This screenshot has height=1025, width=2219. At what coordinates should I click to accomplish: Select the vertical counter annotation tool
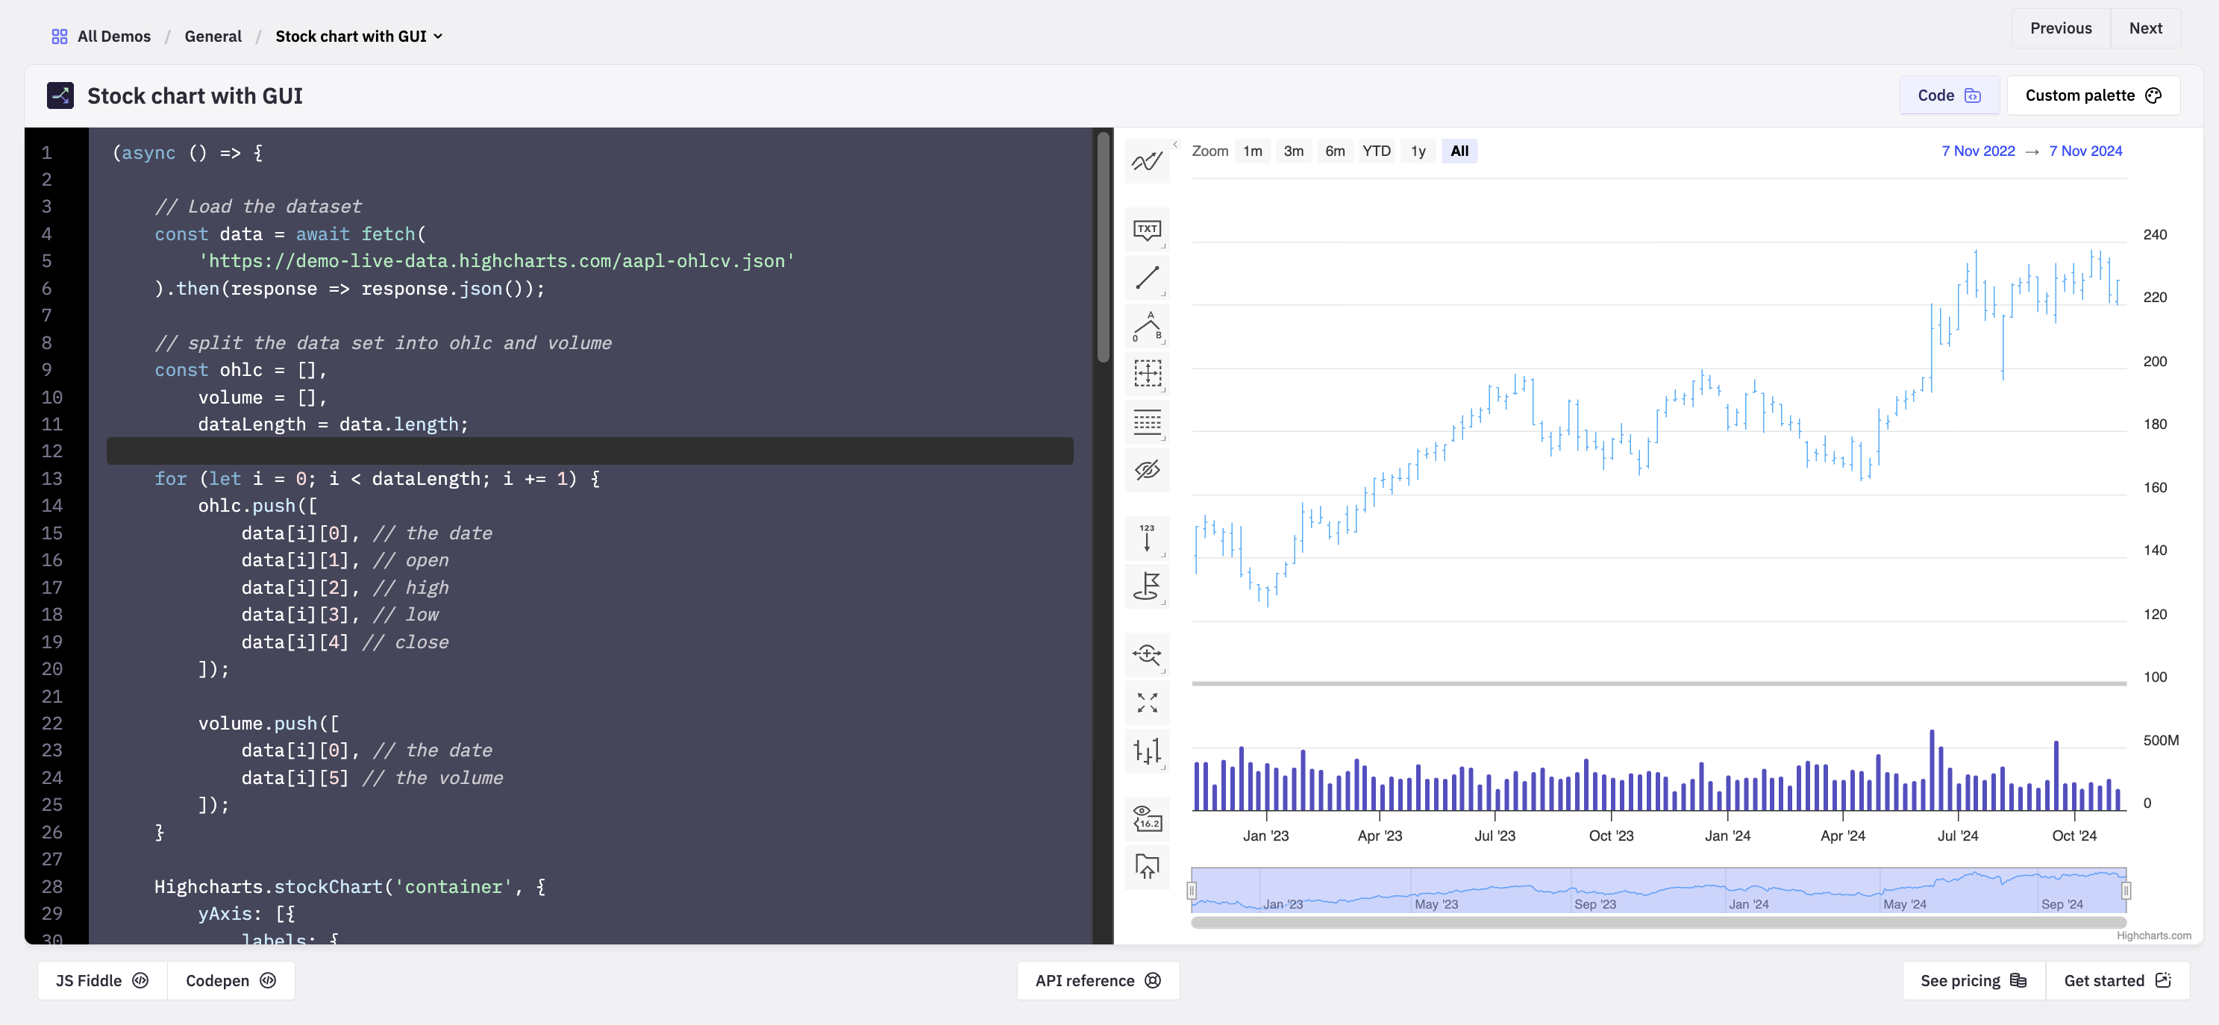pos(1147,537)
